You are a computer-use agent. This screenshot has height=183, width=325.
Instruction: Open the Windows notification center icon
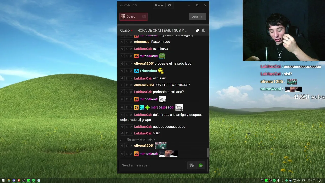point(319,180)
